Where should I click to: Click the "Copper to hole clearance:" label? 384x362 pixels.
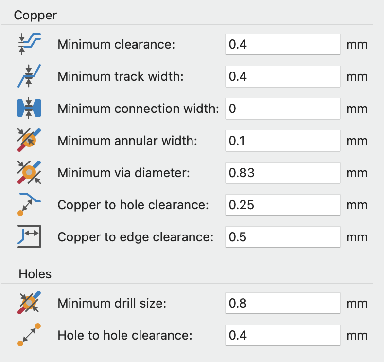coord(133,205)
